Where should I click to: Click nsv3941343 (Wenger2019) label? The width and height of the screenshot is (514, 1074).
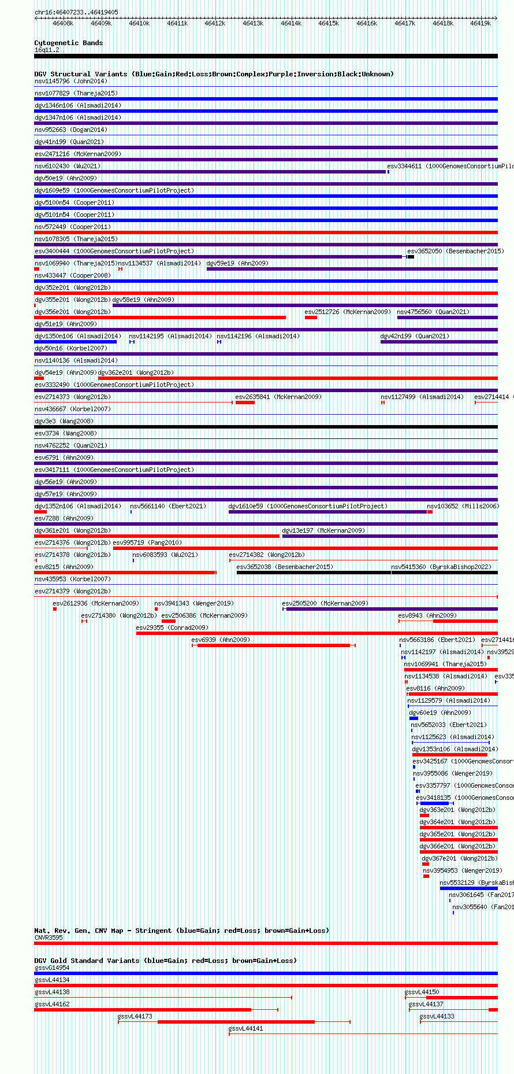[194, 603]
